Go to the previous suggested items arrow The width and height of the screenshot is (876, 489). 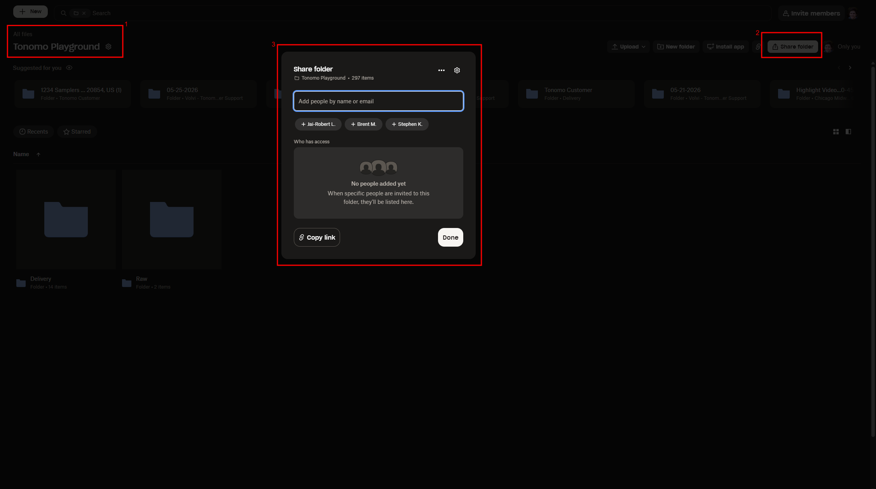pos(839,68)
